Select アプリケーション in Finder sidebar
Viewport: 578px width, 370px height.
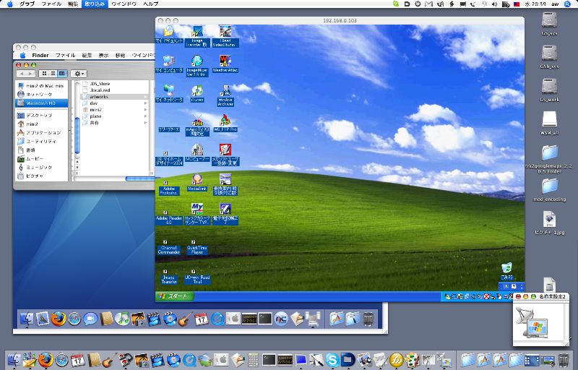pyautogui.click(x=42, y=133)
